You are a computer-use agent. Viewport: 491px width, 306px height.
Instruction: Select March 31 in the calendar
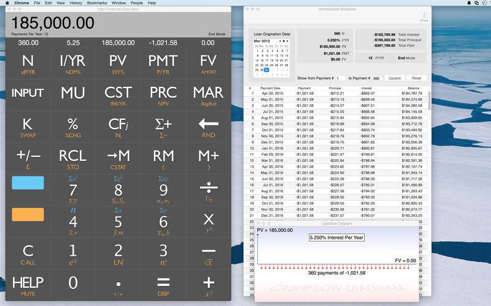[x=266, y=70]
